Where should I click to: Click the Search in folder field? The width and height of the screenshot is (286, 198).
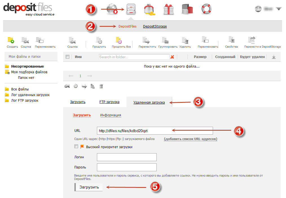pyautogui.click(x=134, y=57)
